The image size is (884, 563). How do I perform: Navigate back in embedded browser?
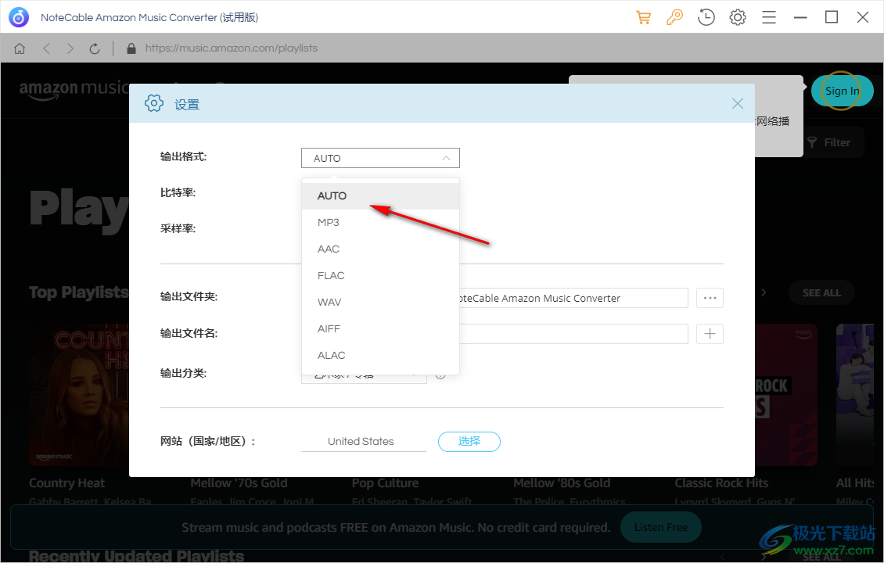click(47, 48)
